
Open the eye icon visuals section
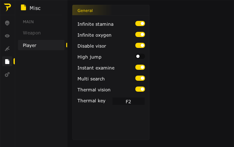[x=7, y=36]
